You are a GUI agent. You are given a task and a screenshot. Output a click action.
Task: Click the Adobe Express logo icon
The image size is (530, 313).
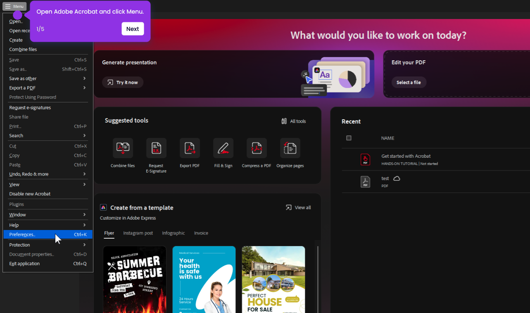point(103,207)
